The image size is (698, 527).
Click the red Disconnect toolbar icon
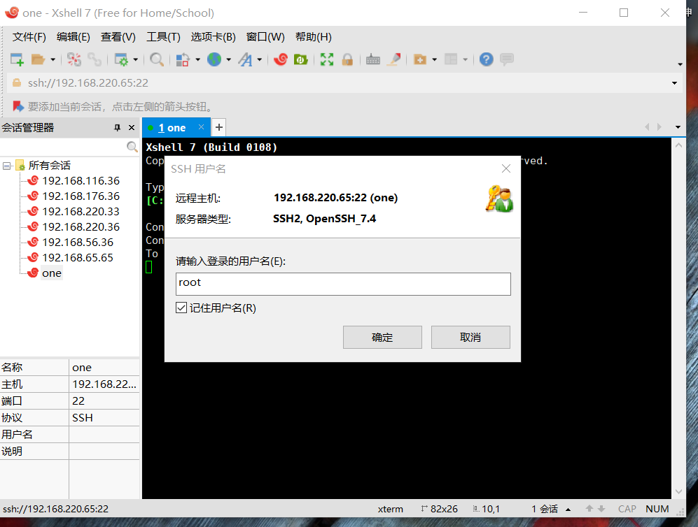point(74,59)
